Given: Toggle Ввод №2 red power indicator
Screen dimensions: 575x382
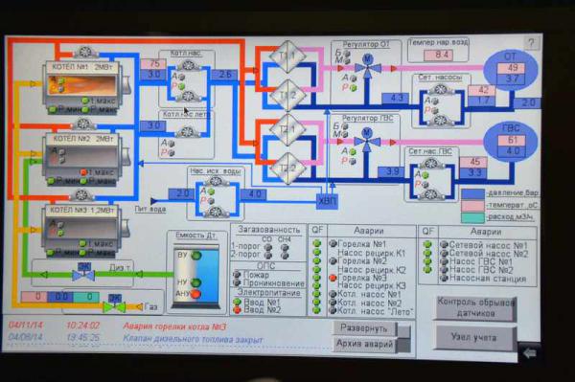Looking at the screenshot, I should click(237, 310).
